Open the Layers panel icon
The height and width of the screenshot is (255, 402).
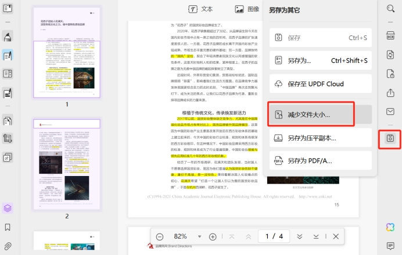tap(8, 208)
